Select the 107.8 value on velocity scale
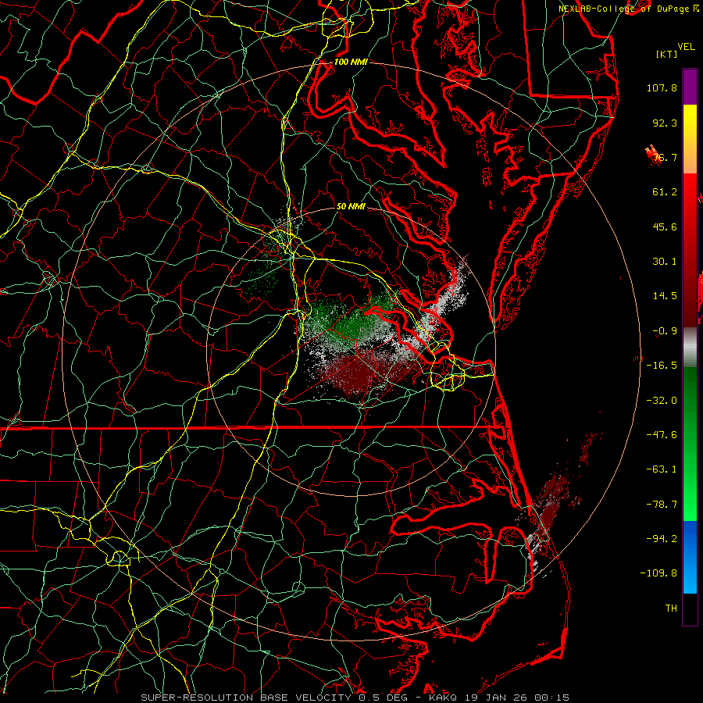The height and width of the screenshot is (703, 703). coord(662,87)
